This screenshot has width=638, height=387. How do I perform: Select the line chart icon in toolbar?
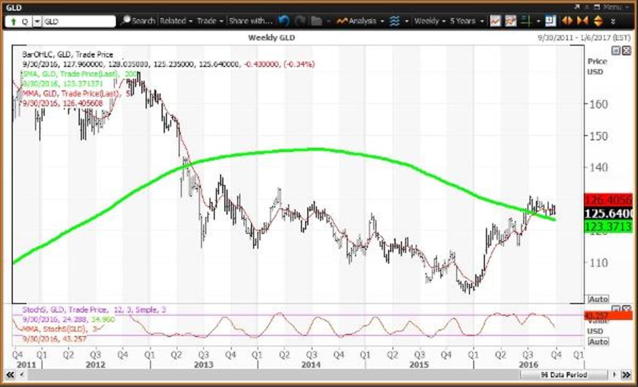coord(495,21)
